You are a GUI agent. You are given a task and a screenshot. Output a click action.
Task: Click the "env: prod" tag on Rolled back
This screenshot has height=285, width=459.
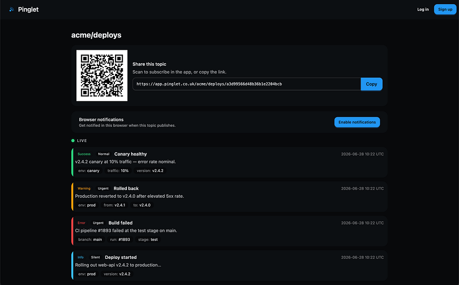click(87, 205)
